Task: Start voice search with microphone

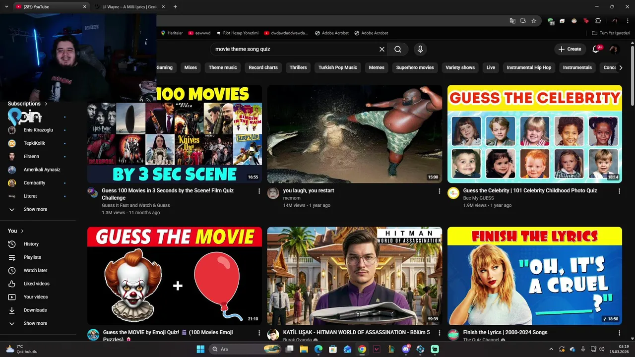Action: (420, 49)
